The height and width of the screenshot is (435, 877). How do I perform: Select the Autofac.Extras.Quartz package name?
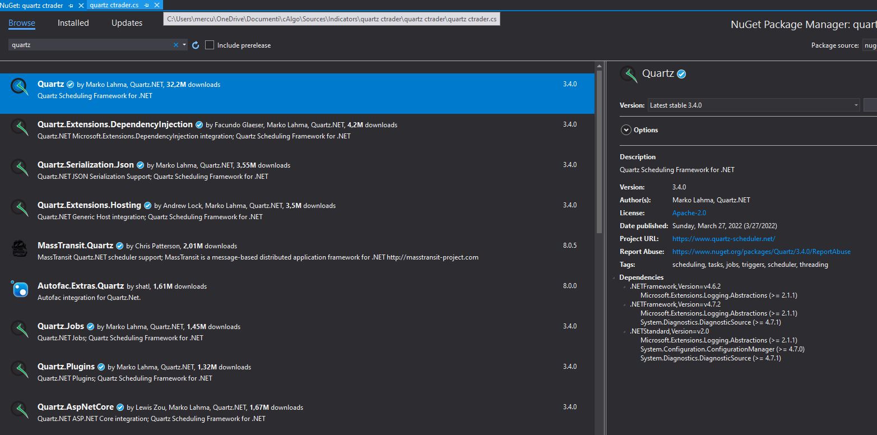(81, 286)
